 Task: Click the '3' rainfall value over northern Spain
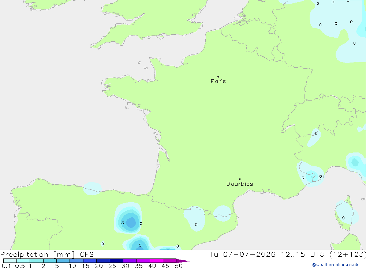click(x=123, y=223)
